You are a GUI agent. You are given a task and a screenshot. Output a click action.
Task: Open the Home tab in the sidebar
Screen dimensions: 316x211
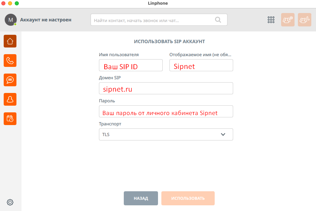click(10, 41)
